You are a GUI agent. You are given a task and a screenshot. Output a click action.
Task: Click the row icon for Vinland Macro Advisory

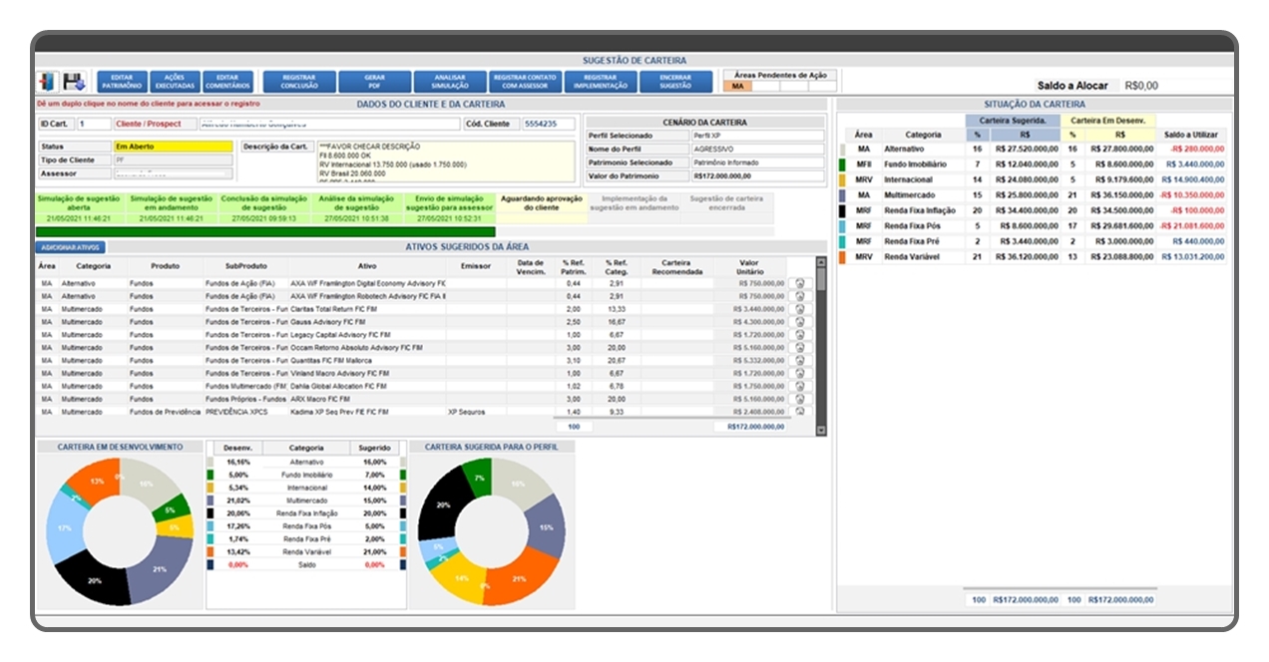point(800,373)
